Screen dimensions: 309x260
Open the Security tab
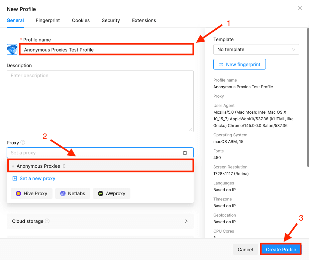pyautogui.click(x=111, y=20)
